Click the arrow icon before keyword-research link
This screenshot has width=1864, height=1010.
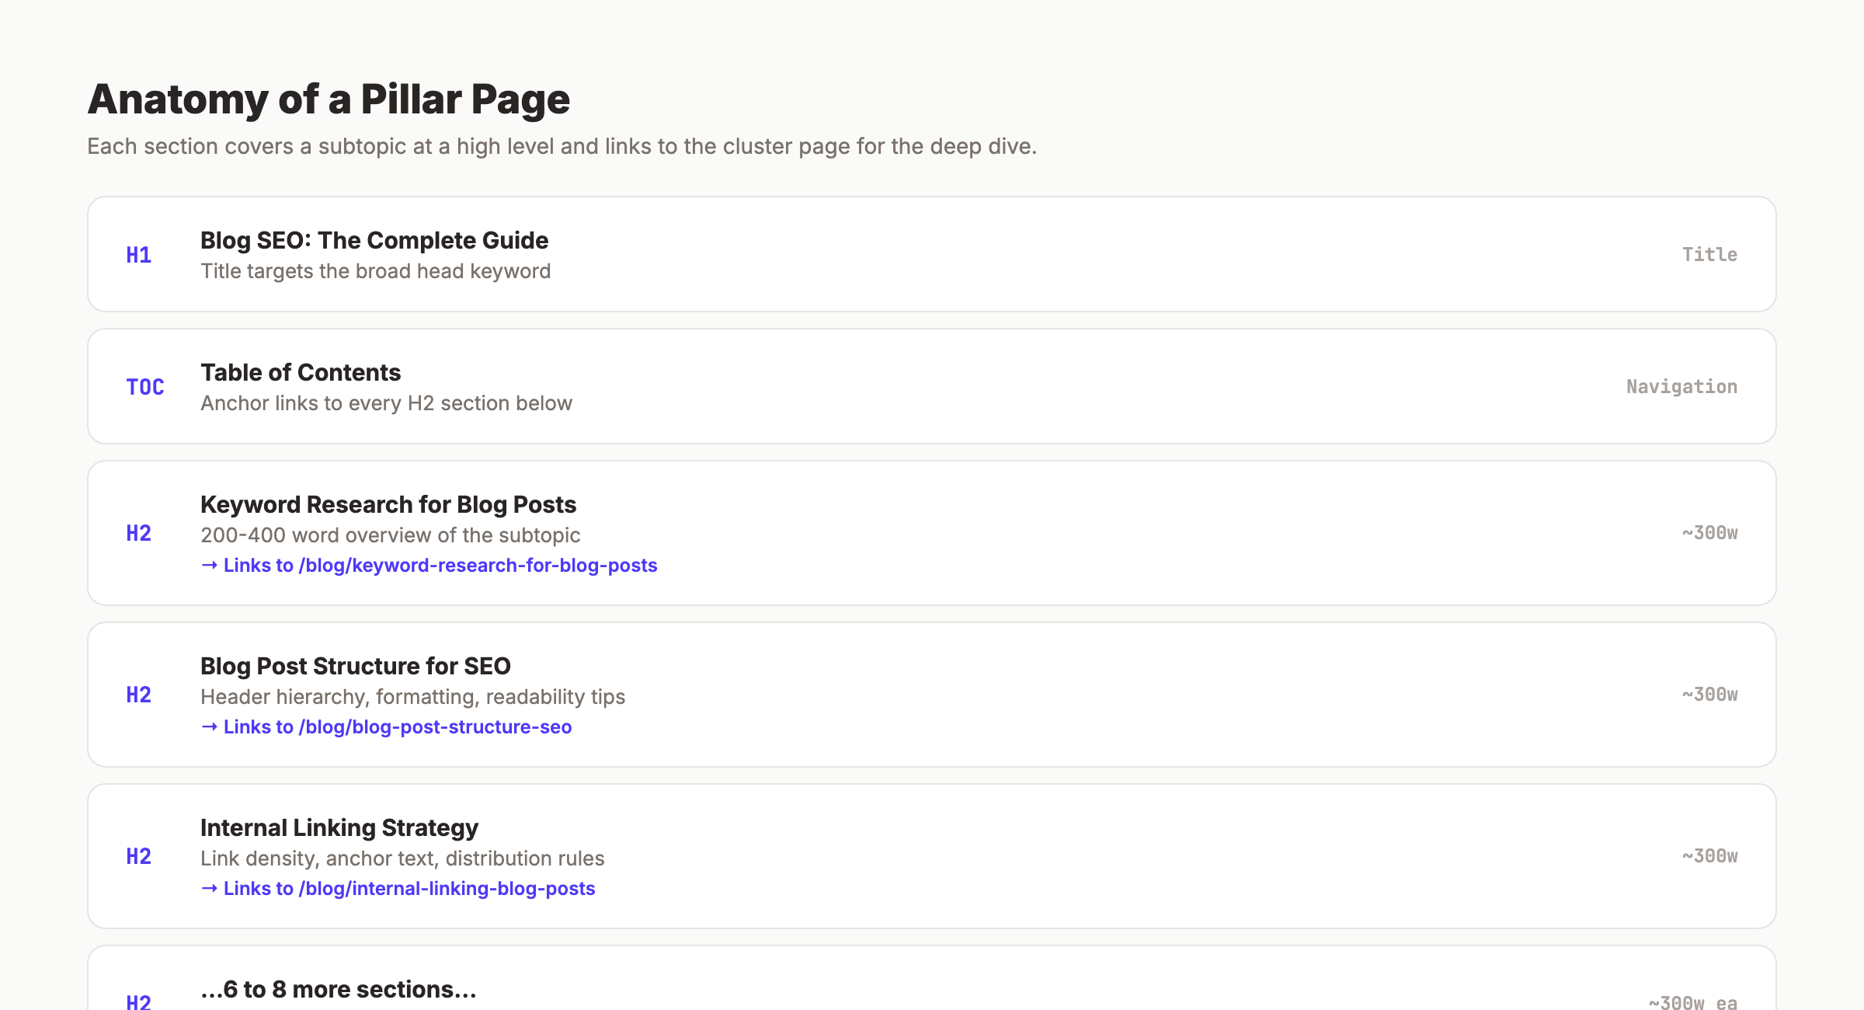[208, 565]
